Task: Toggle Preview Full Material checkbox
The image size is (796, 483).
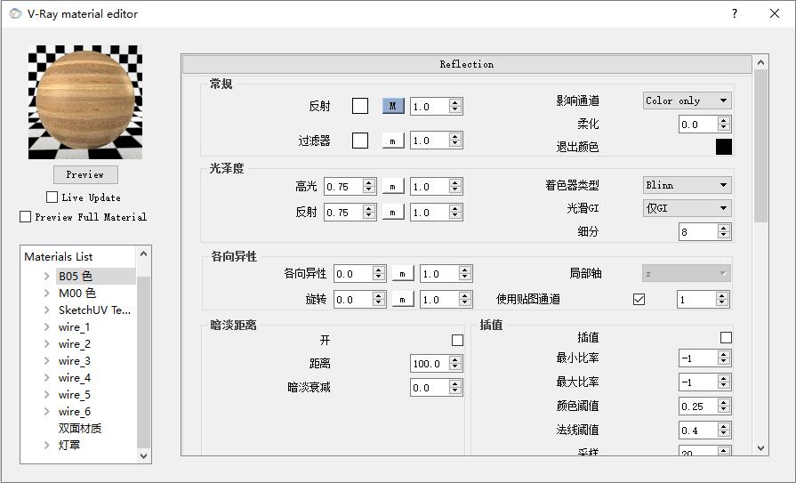Action: (x=26, y=217)
